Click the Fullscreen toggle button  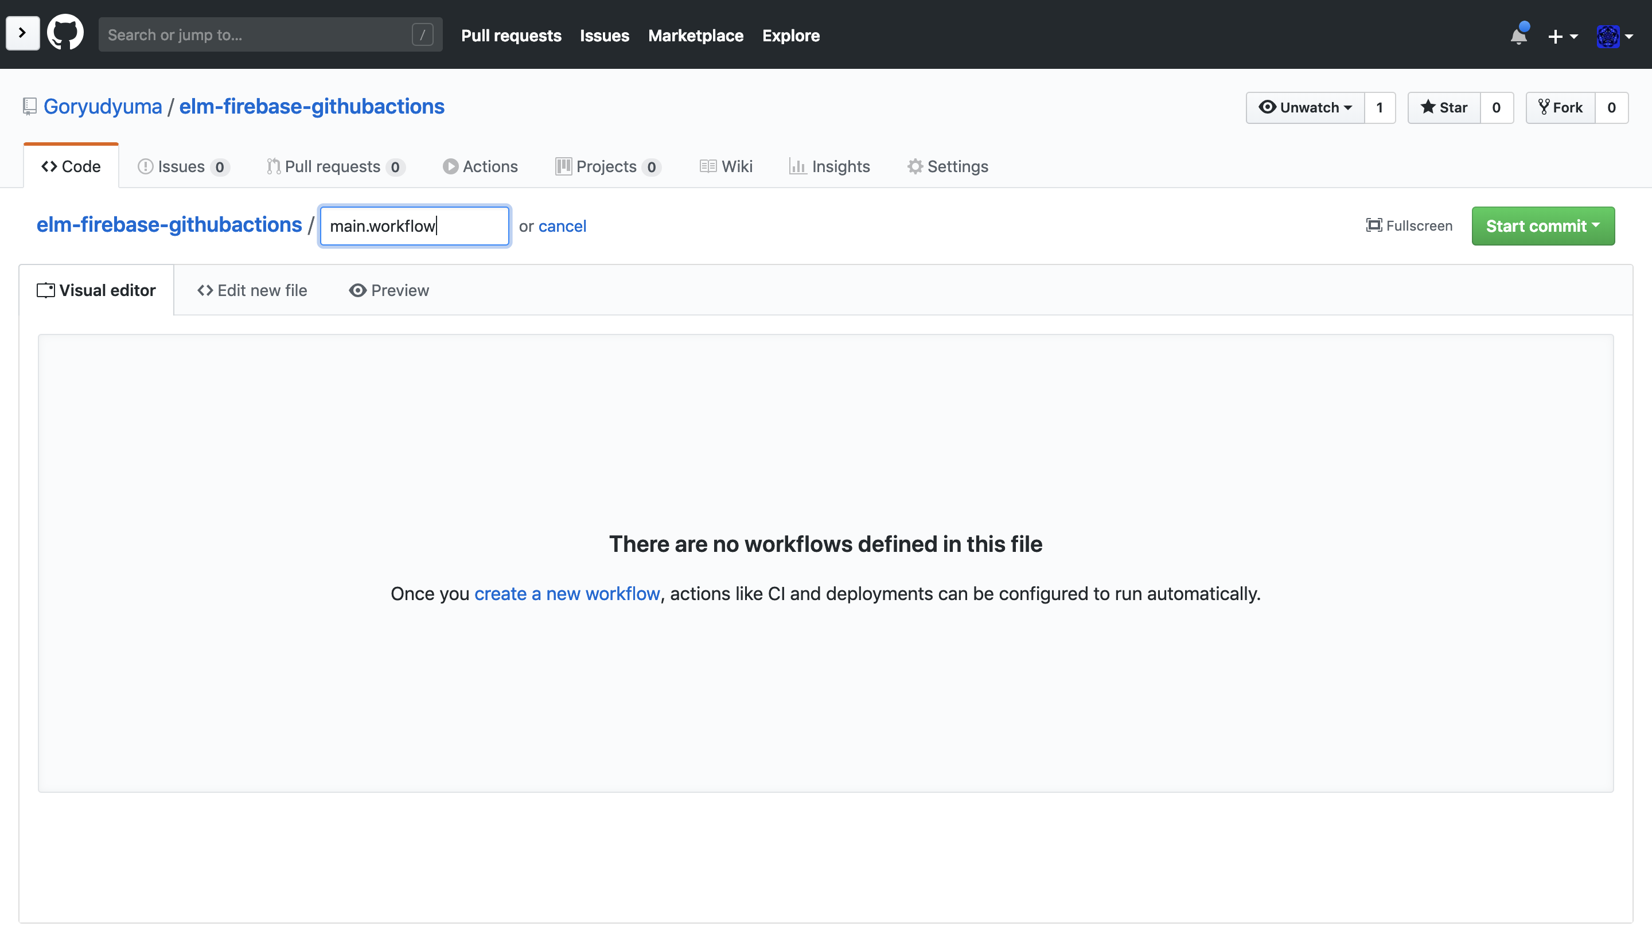(1409, 225)
